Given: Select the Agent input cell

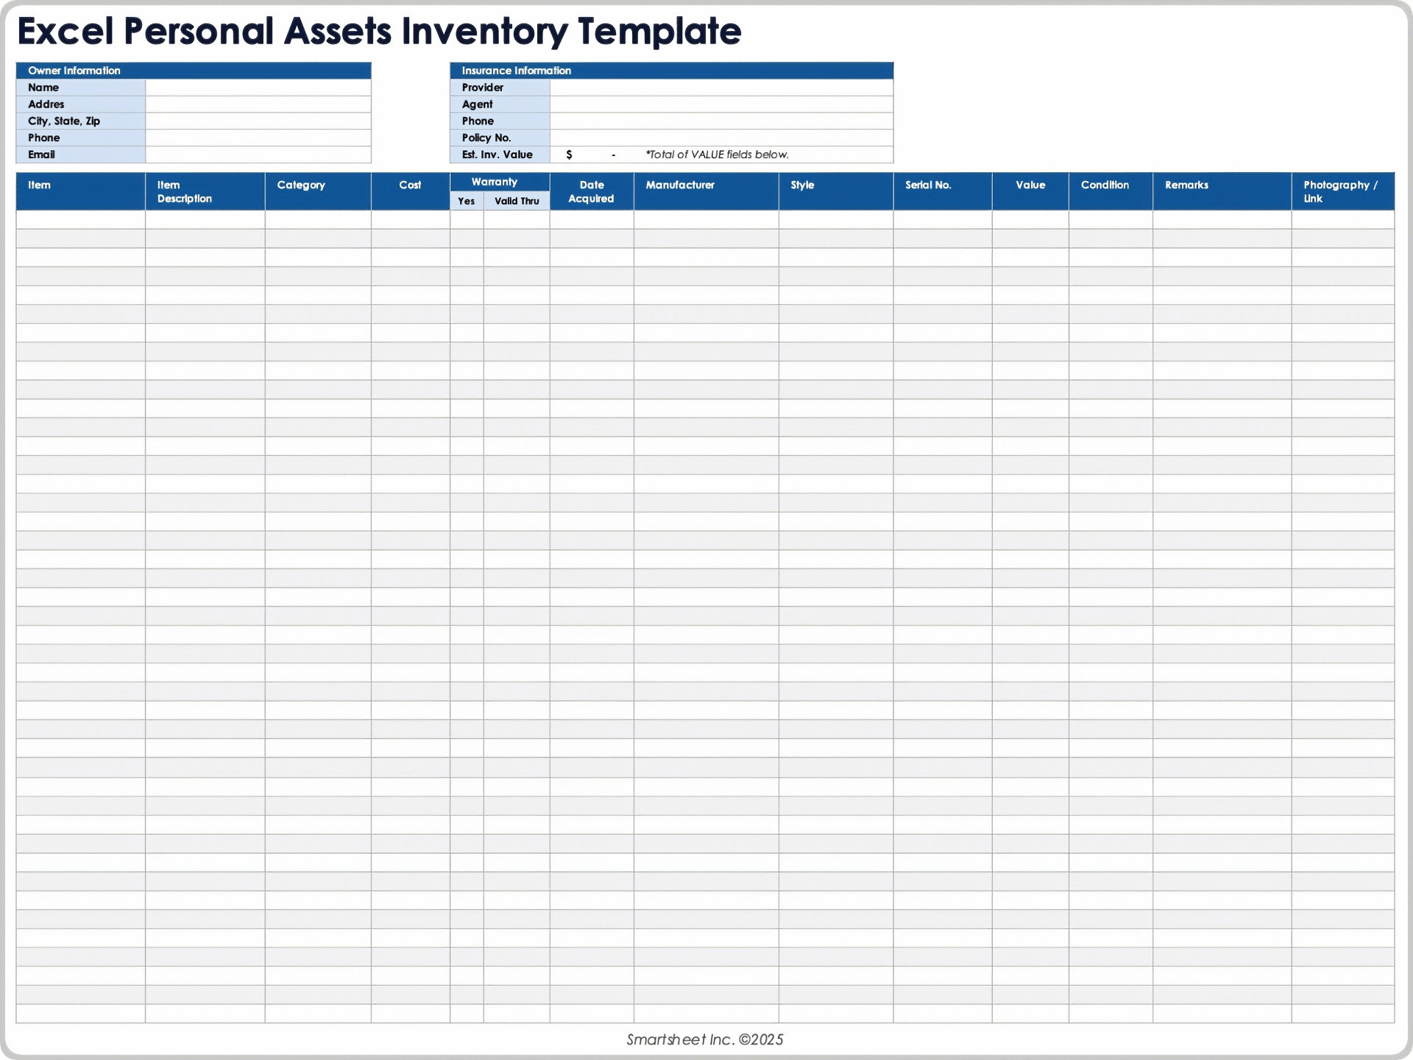Looking at the screenshot, I should [721, 104].
